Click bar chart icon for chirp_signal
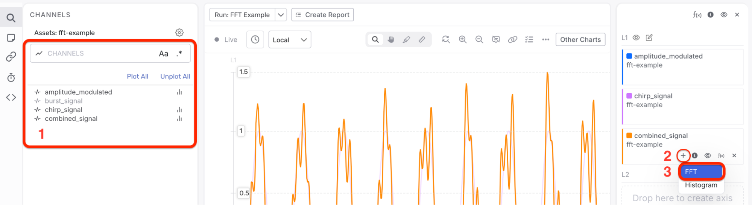The height and width of the screenshot is (205, 752). pos(179,110)
